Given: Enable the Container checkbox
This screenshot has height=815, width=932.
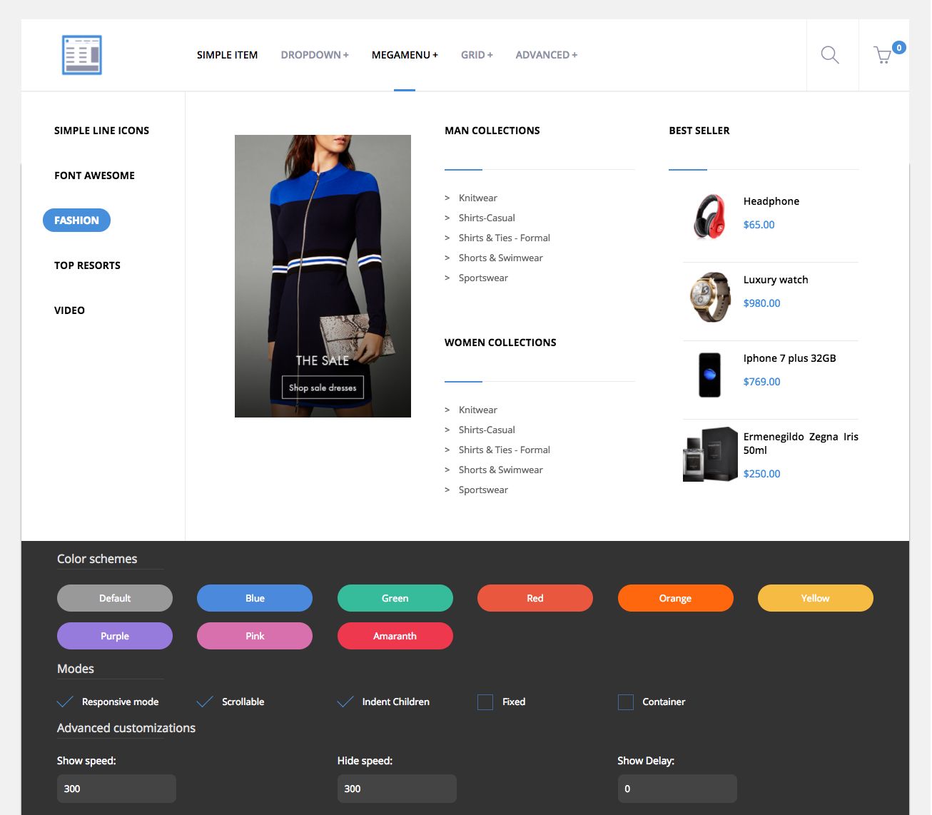Looking at the screenshot, I should pos(626,702).
